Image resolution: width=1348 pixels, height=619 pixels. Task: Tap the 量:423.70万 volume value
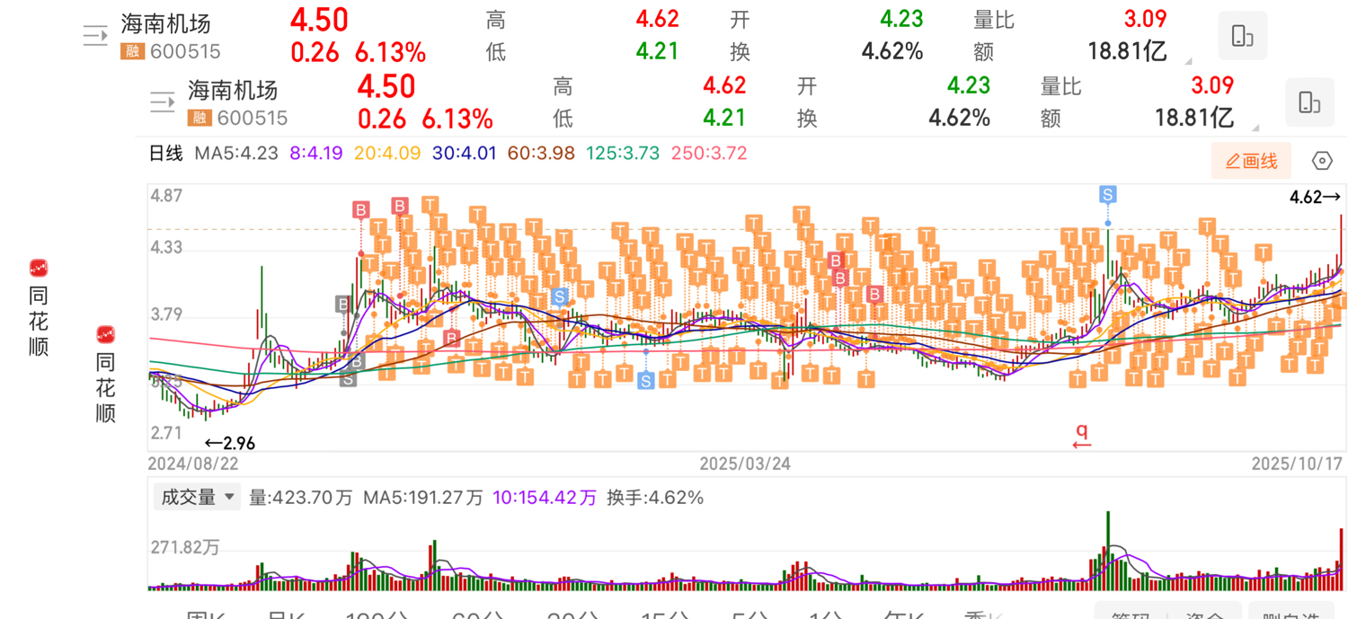(x=301, y=498)
